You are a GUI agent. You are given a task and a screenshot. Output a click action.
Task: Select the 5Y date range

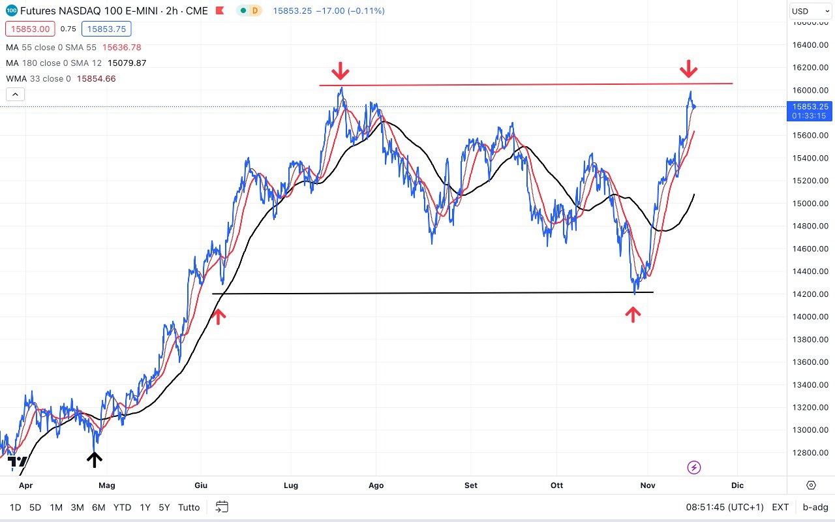(164, 507)
